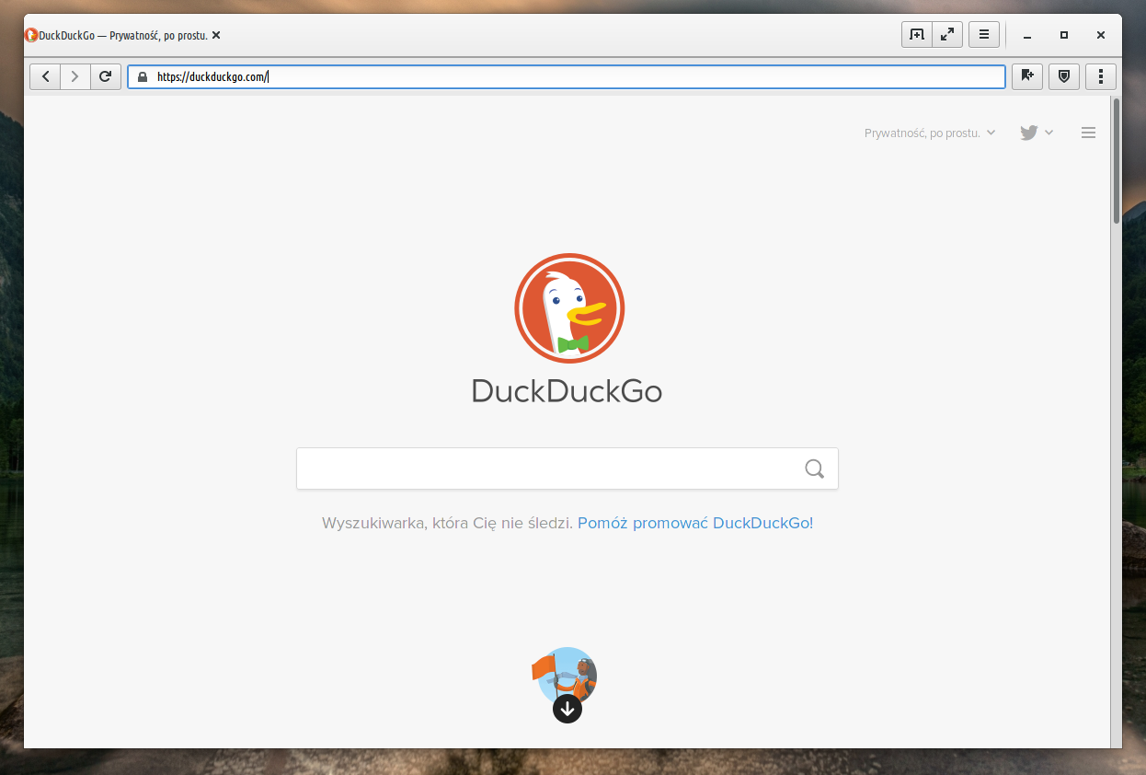The height and width of the screenshot is (775, 1146).
Task: Go back to the previous page
Action: pyautogui.click(x=45, y=76)
